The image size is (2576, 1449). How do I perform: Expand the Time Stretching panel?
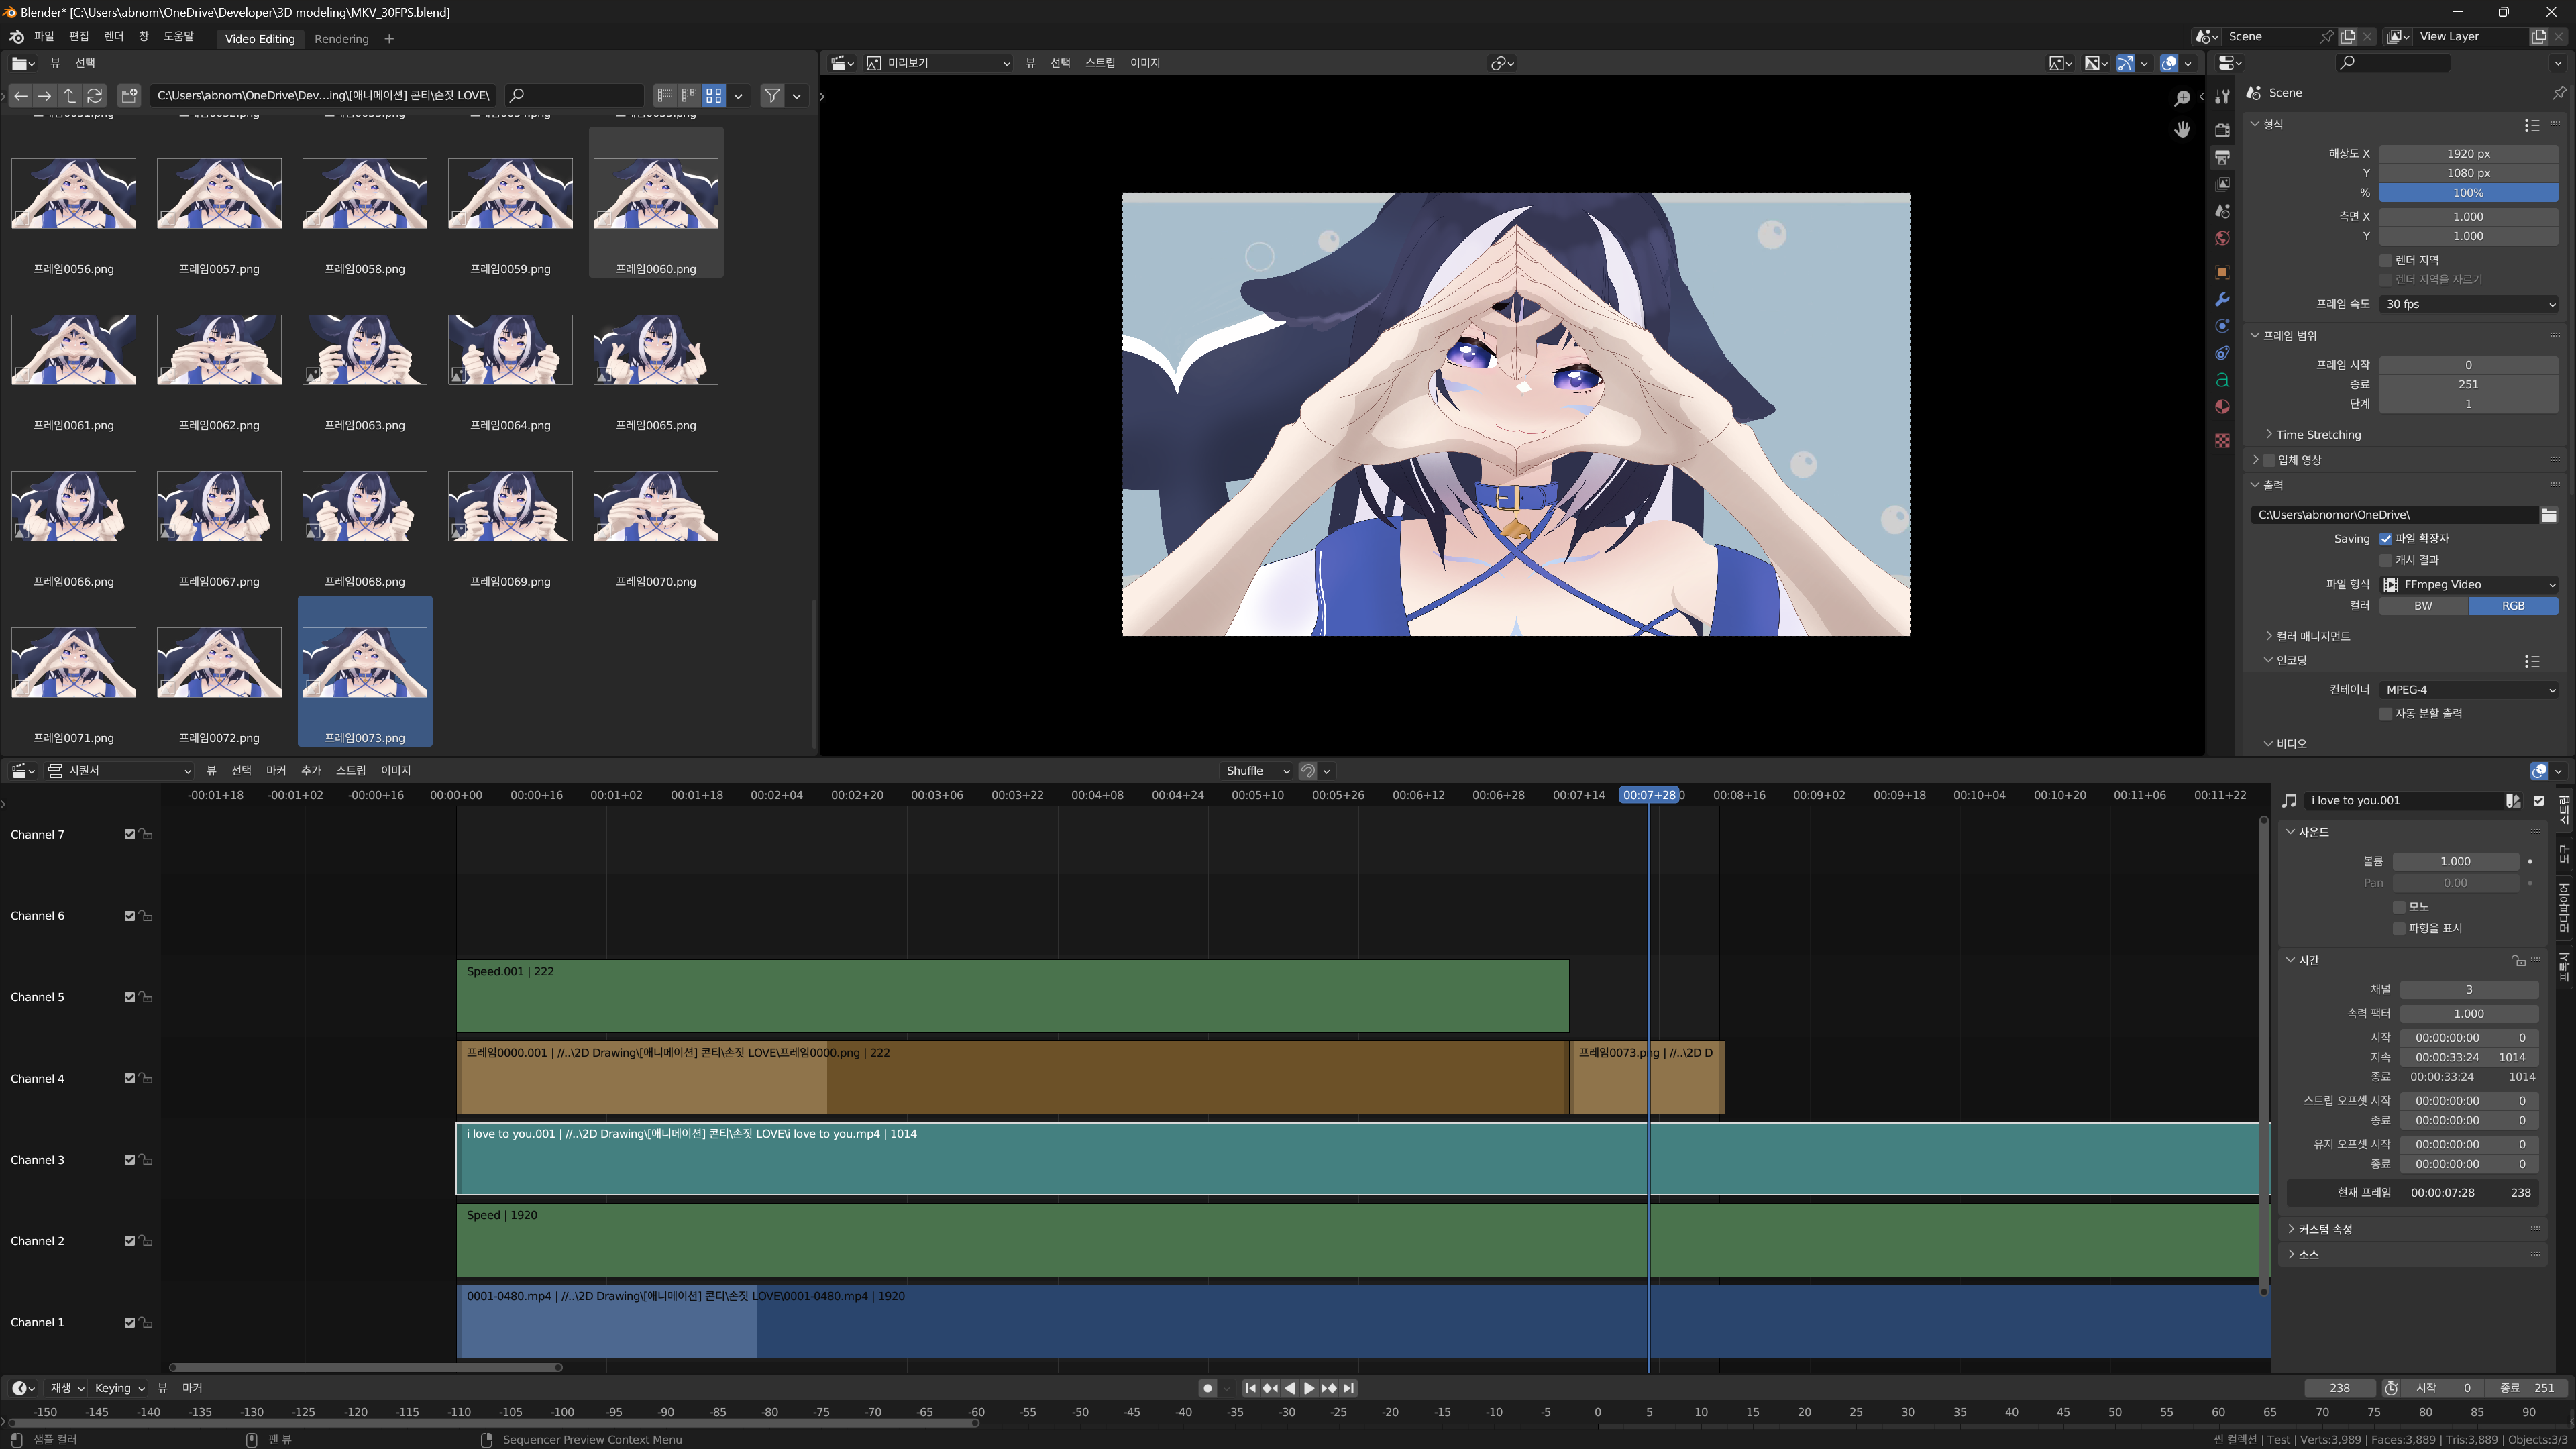pos(2317,434)
